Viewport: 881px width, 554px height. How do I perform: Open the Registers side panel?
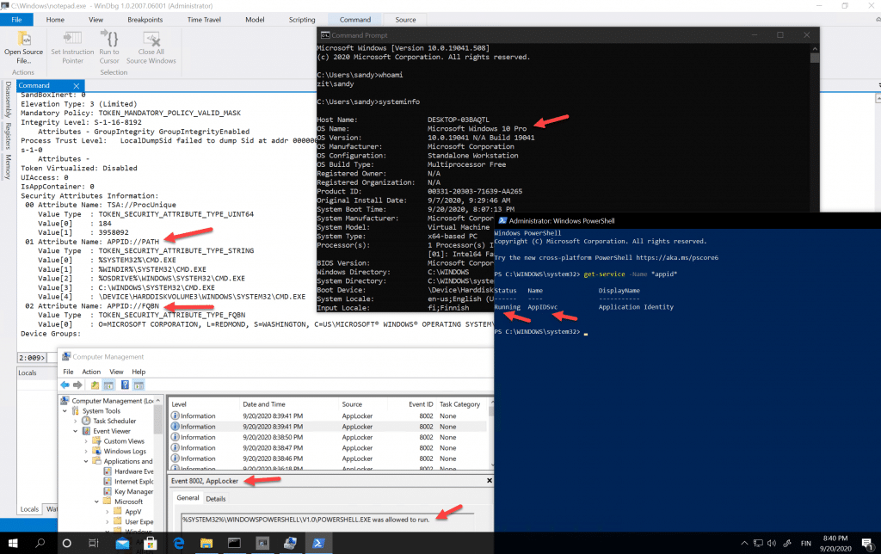pos(8,136)
